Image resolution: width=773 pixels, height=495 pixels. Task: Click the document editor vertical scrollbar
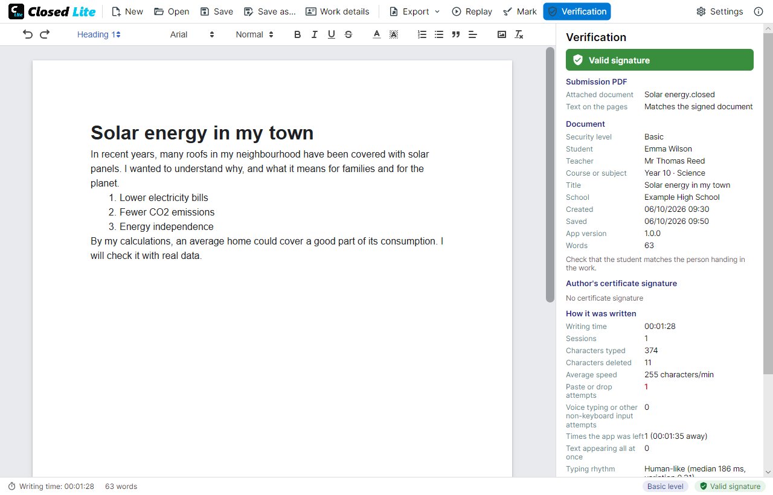click(x=550, y=174)
